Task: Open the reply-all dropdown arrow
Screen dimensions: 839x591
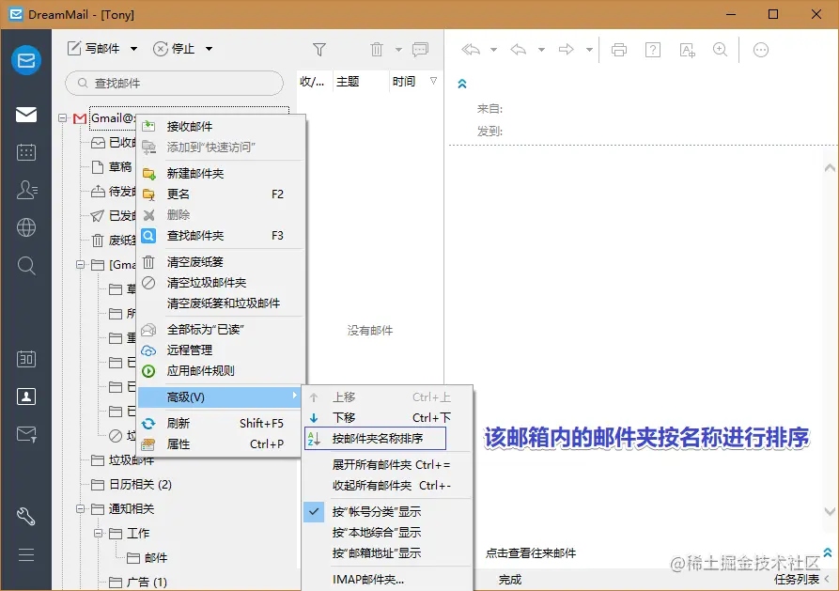Action: click(x=494, y=50)
